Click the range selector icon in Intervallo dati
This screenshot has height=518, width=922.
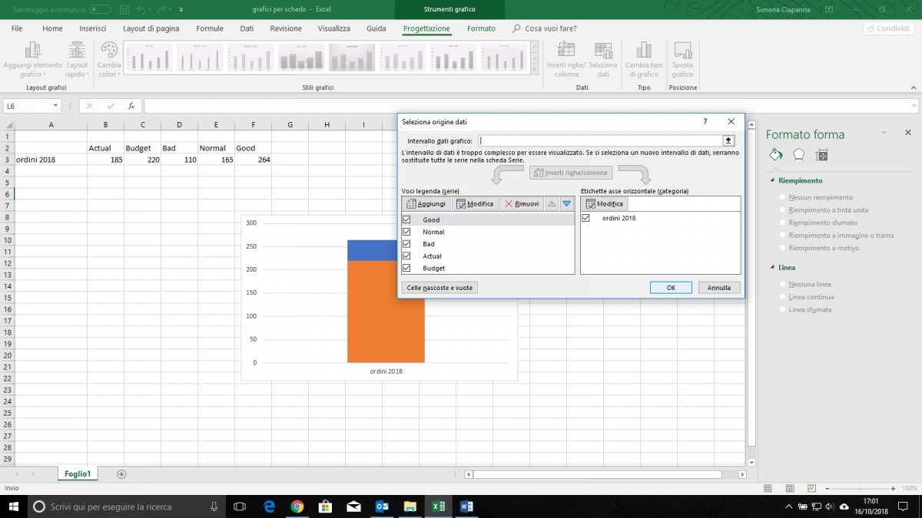[728, 140]
